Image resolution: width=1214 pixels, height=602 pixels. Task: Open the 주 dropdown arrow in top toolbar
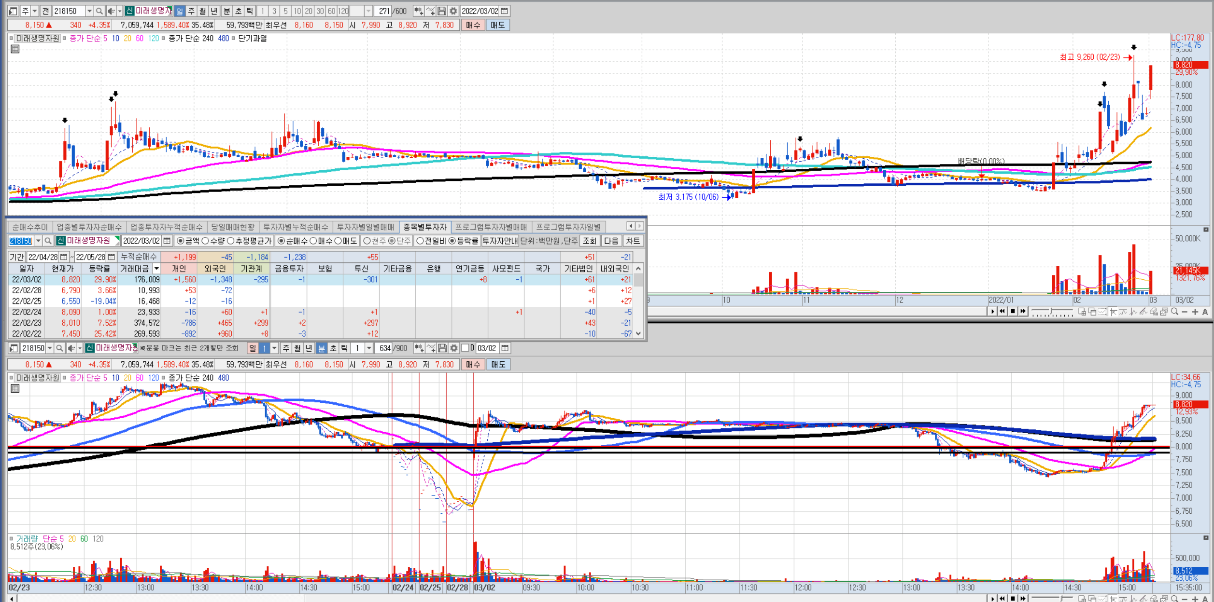[34, 11]
